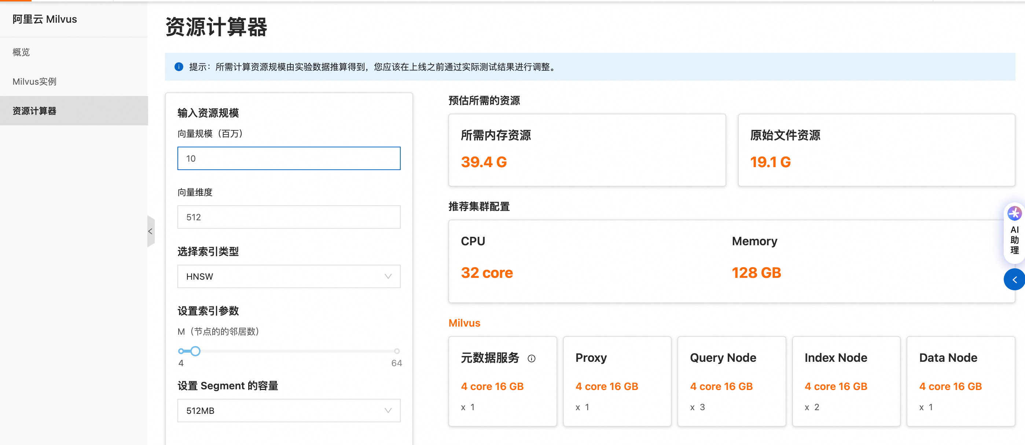
Task: Click the chevron arrow in the index type selector
Action: click(x=388, y=276)
